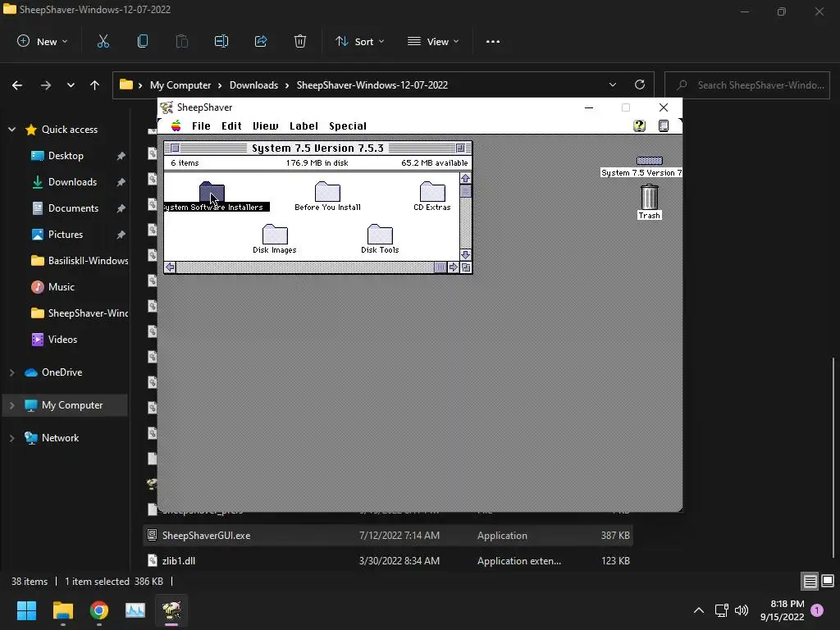
Task: Click the scroll up arrow in System 7.5 window
Action: (x=466, y=178)
